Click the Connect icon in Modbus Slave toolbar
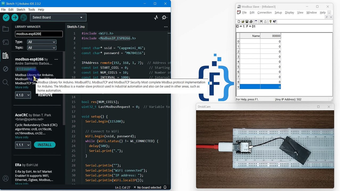Image resolution: width=340 pixels, height=191 pixels. coord(261,21)
